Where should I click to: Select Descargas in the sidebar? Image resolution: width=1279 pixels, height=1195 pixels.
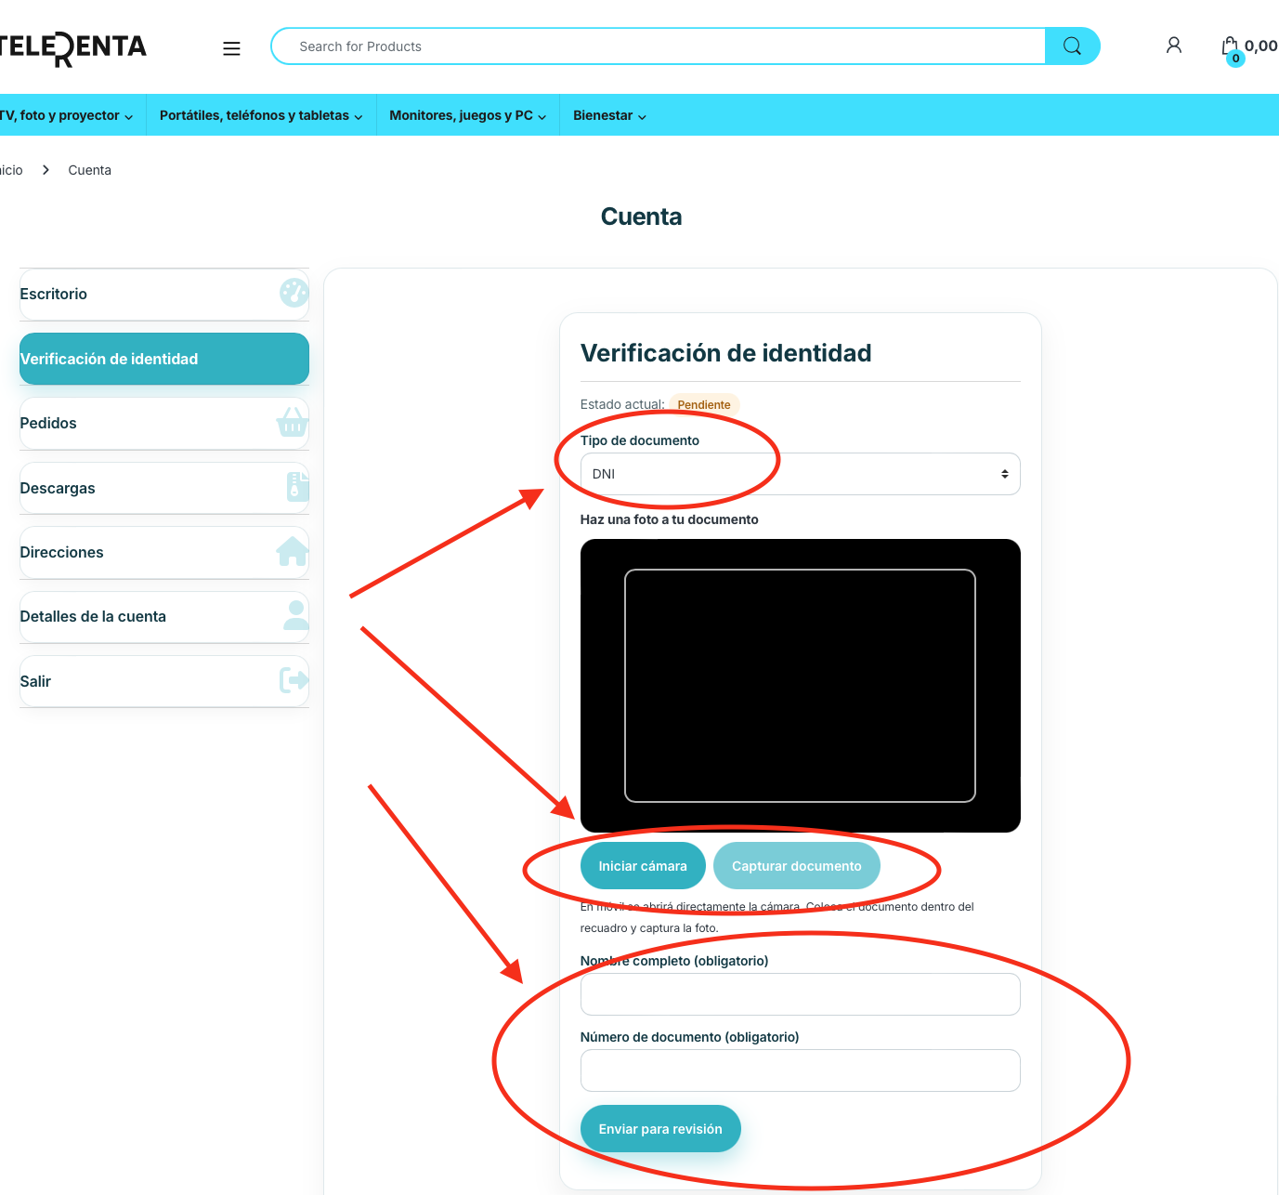point(58,489)
